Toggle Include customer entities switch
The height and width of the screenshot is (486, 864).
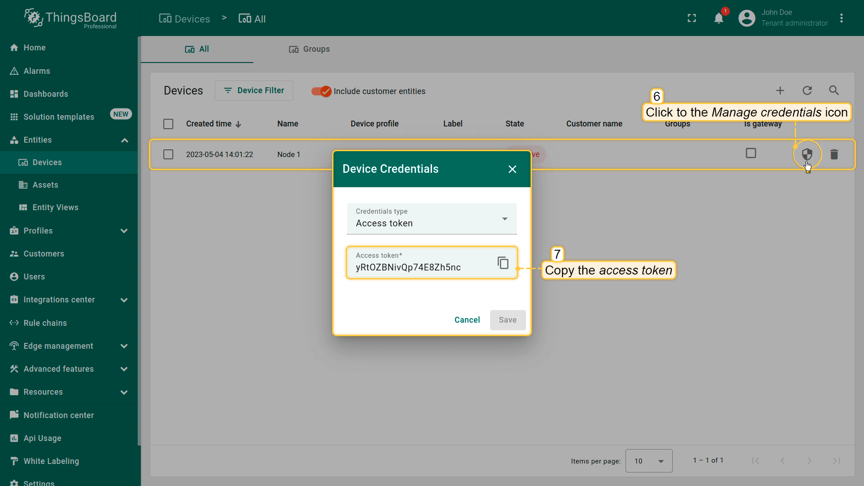(x=321, y=91)
